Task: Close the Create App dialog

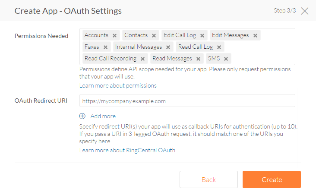Action: [x=305, y=11]
